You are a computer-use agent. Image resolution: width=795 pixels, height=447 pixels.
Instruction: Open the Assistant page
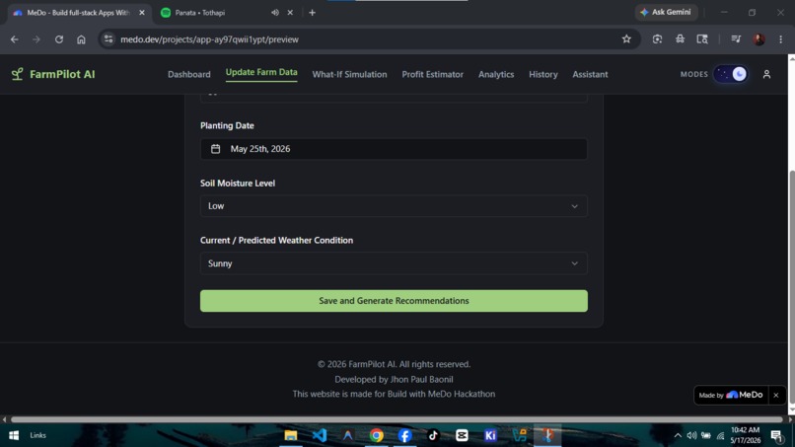(590, 74)
